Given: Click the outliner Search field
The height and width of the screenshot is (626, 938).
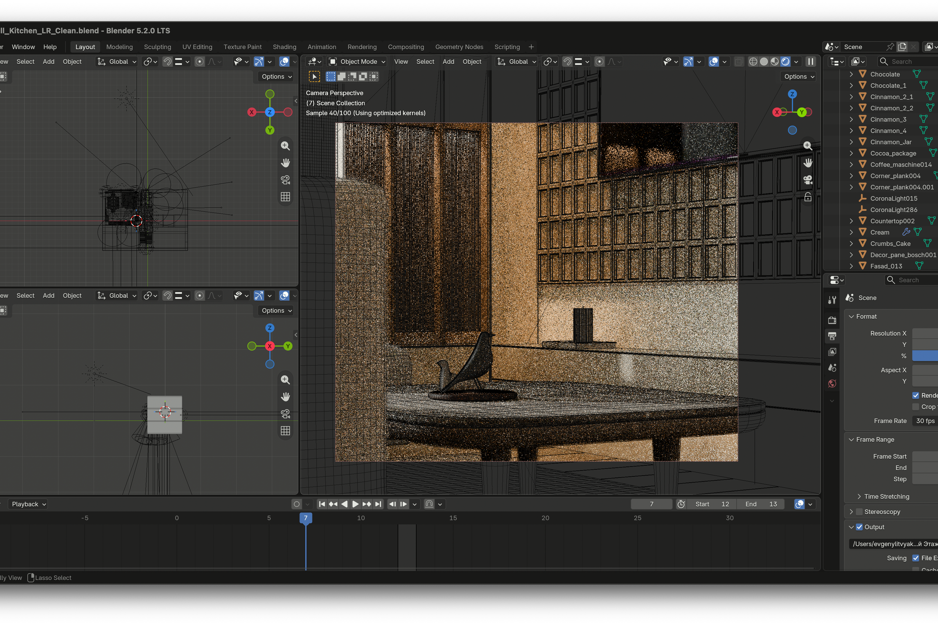Looking at the screenshot, I should (x=908, y=62).
